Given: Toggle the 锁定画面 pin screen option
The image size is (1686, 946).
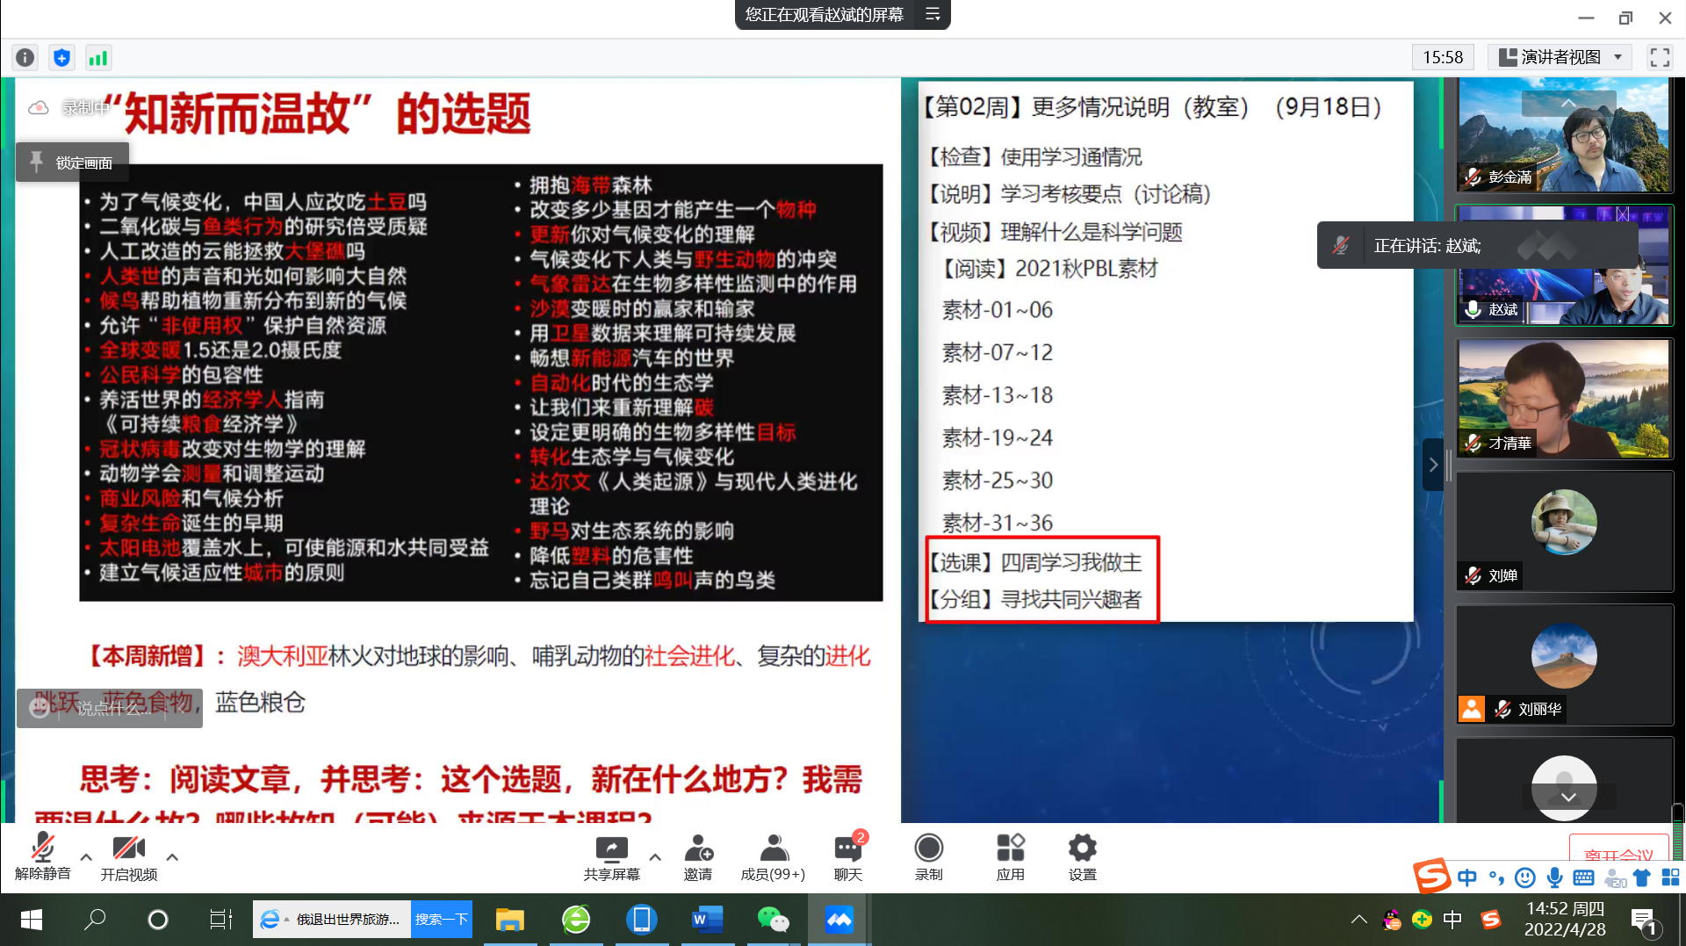Looking at the screenshot, I should pos(72,162).
